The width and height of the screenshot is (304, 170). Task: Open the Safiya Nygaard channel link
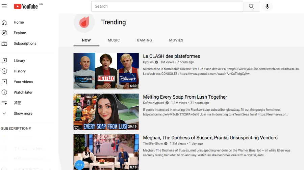tap(154, 103)
